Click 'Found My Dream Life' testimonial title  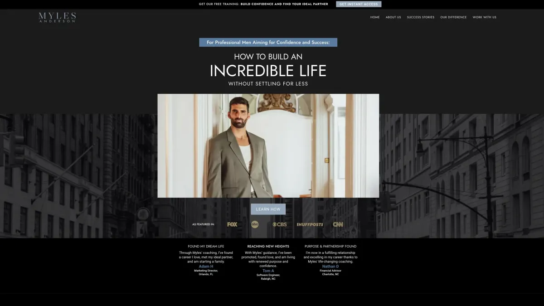click(206, 247)
